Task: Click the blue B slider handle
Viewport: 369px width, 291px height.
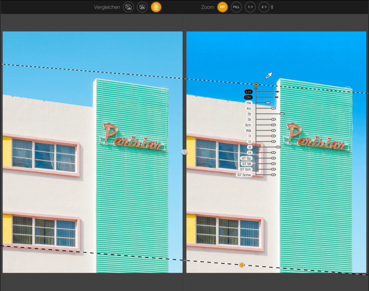Action: (x=278, y=147)
